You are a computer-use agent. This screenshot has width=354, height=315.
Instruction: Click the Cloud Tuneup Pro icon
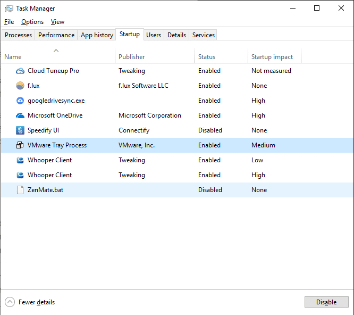(20, 71)
